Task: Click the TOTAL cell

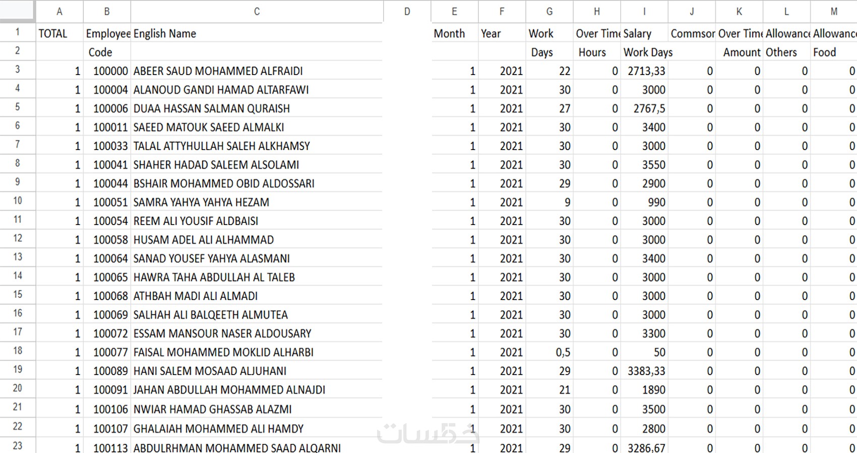Action: 59,33
